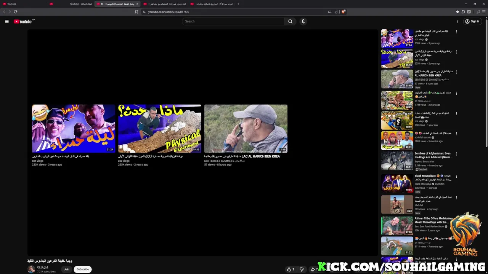Open sidebar thumbnail with 3:23 duration
Viewport: 488px width, 274px height.
tap(397, 204)
